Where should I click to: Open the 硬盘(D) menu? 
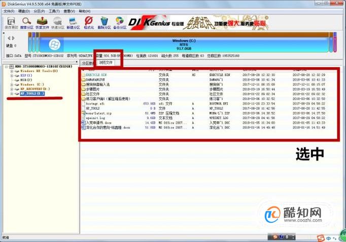pos(24,11)
